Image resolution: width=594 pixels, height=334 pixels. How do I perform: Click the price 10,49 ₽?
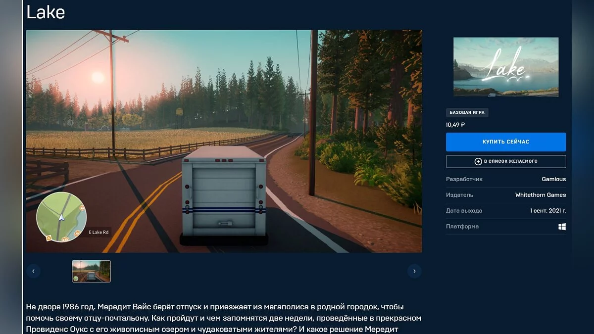point(455,125)
